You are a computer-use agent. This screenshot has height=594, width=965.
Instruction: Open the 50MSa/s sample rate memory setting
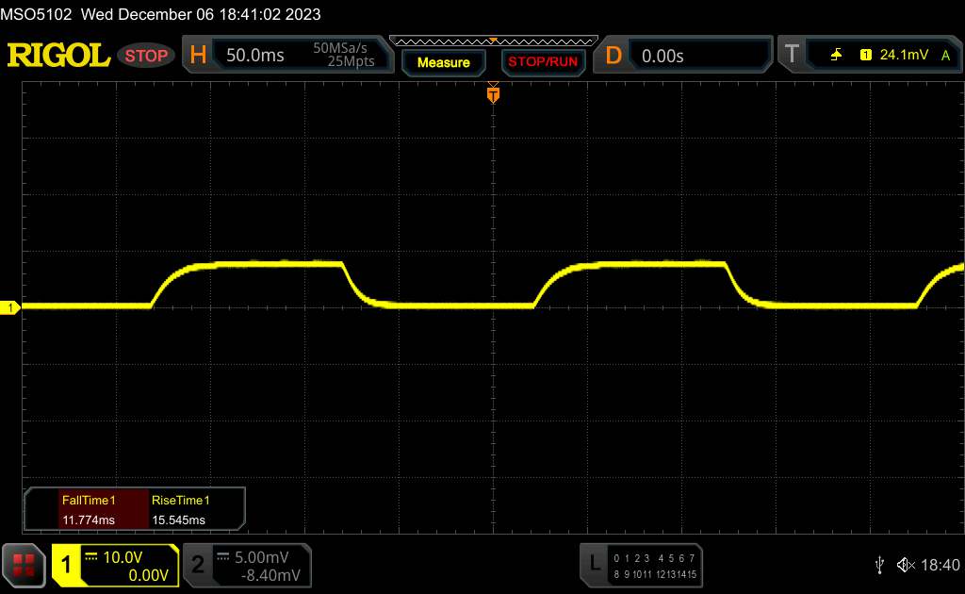click(x=344, y=56)
